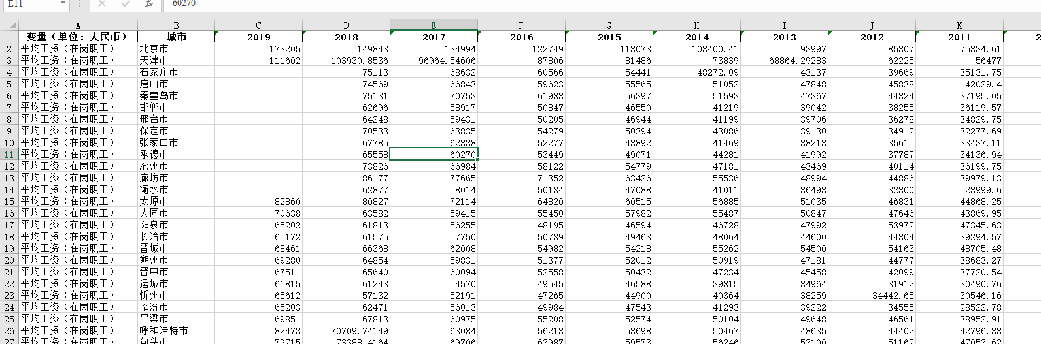The height and width of the screenshot is (344, 1041).
Task: Click the 2017 year header cell
Action: (x=434, y=37)
